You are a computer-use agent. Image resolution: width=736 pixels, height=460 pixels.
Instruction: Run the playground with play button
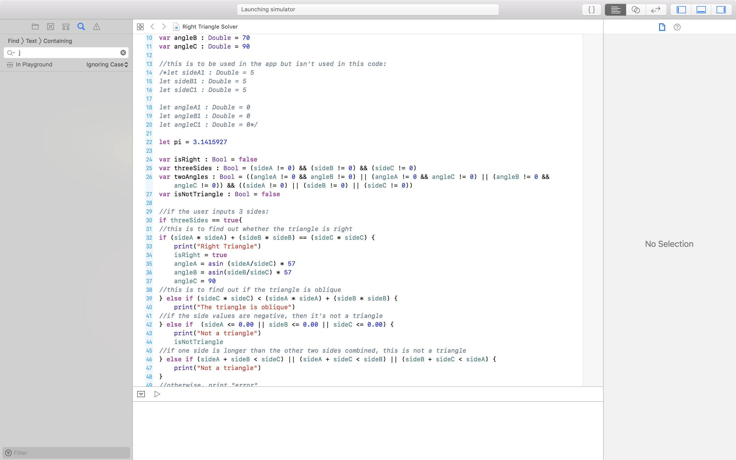click(157, 394)
